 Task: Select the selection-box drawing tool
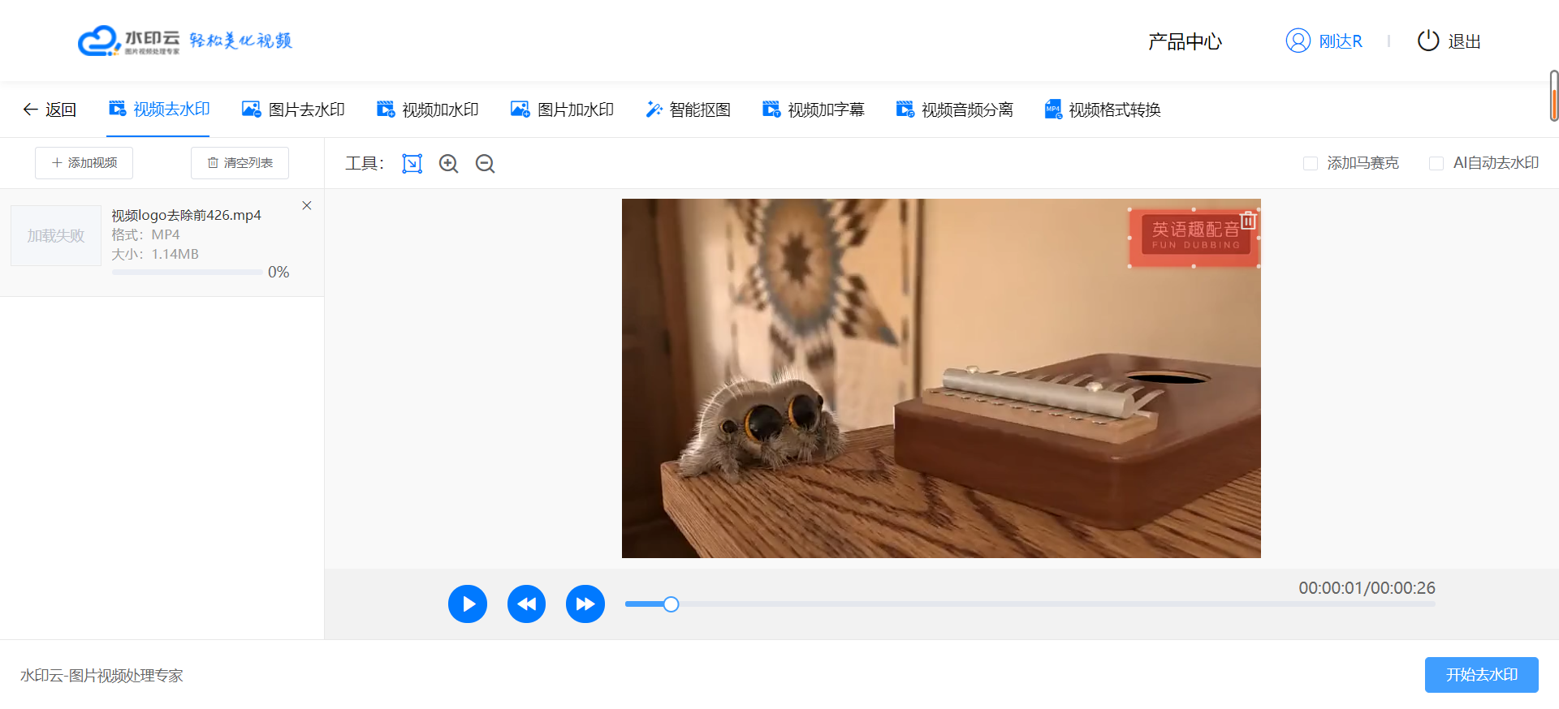[x=412, y=164]
